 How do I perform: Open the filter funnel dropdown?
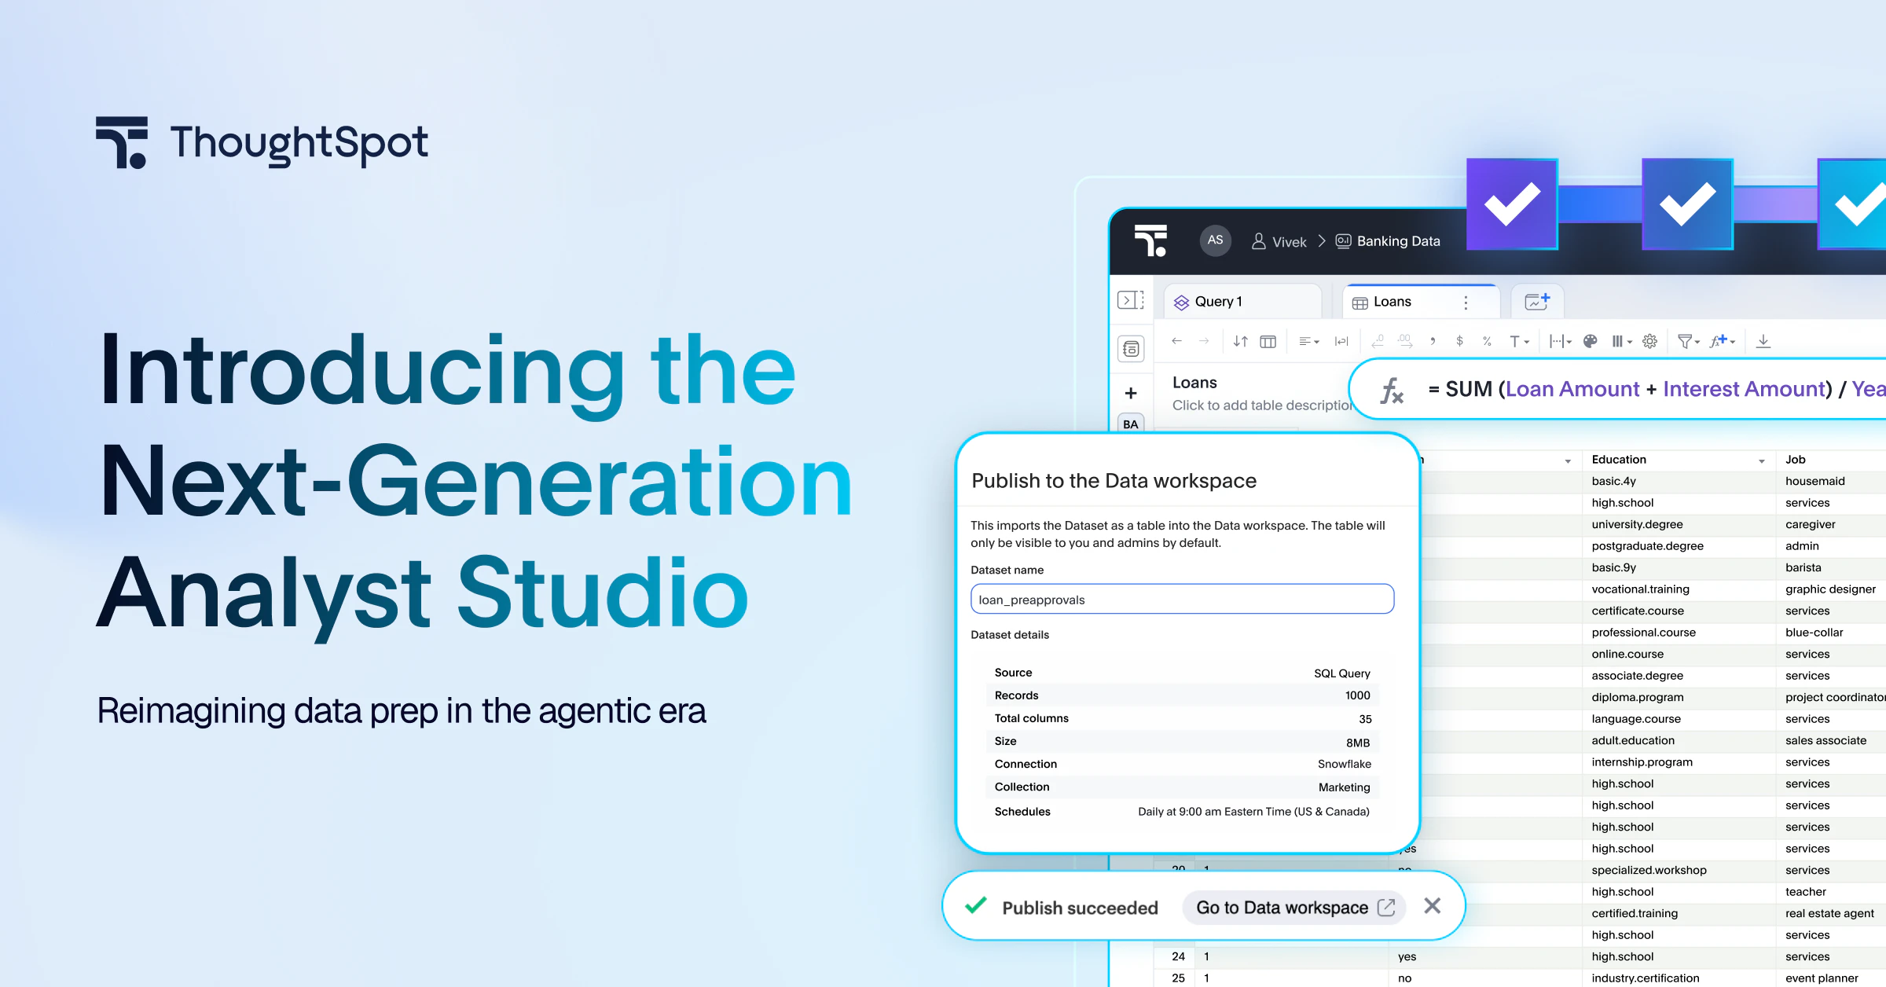(x=1689, y=341)
